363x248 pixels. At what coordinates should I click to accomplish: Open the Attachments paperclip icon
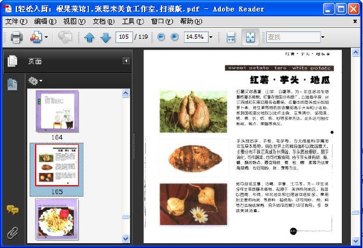click(13, 233)
